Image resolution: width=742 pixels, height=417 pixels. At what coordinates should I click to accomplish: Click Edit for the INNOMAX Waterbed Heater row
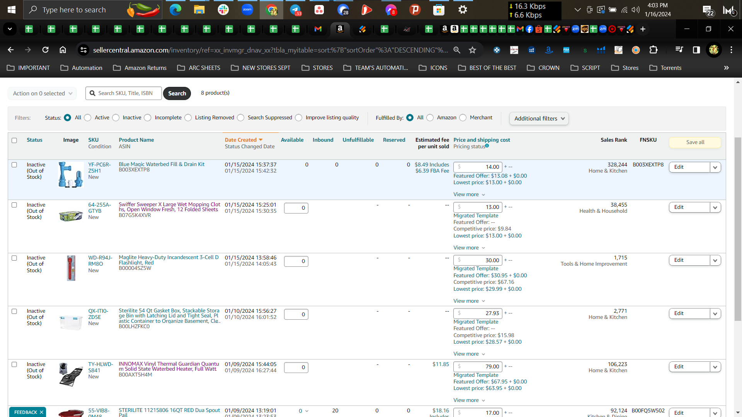coord(689,367)
